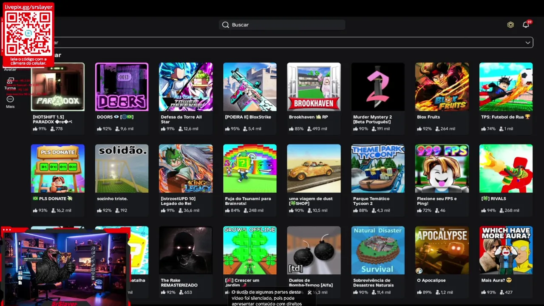Screen dimensions: 544x306
Task: Open the notifications bell
Action: coord(526,25)
